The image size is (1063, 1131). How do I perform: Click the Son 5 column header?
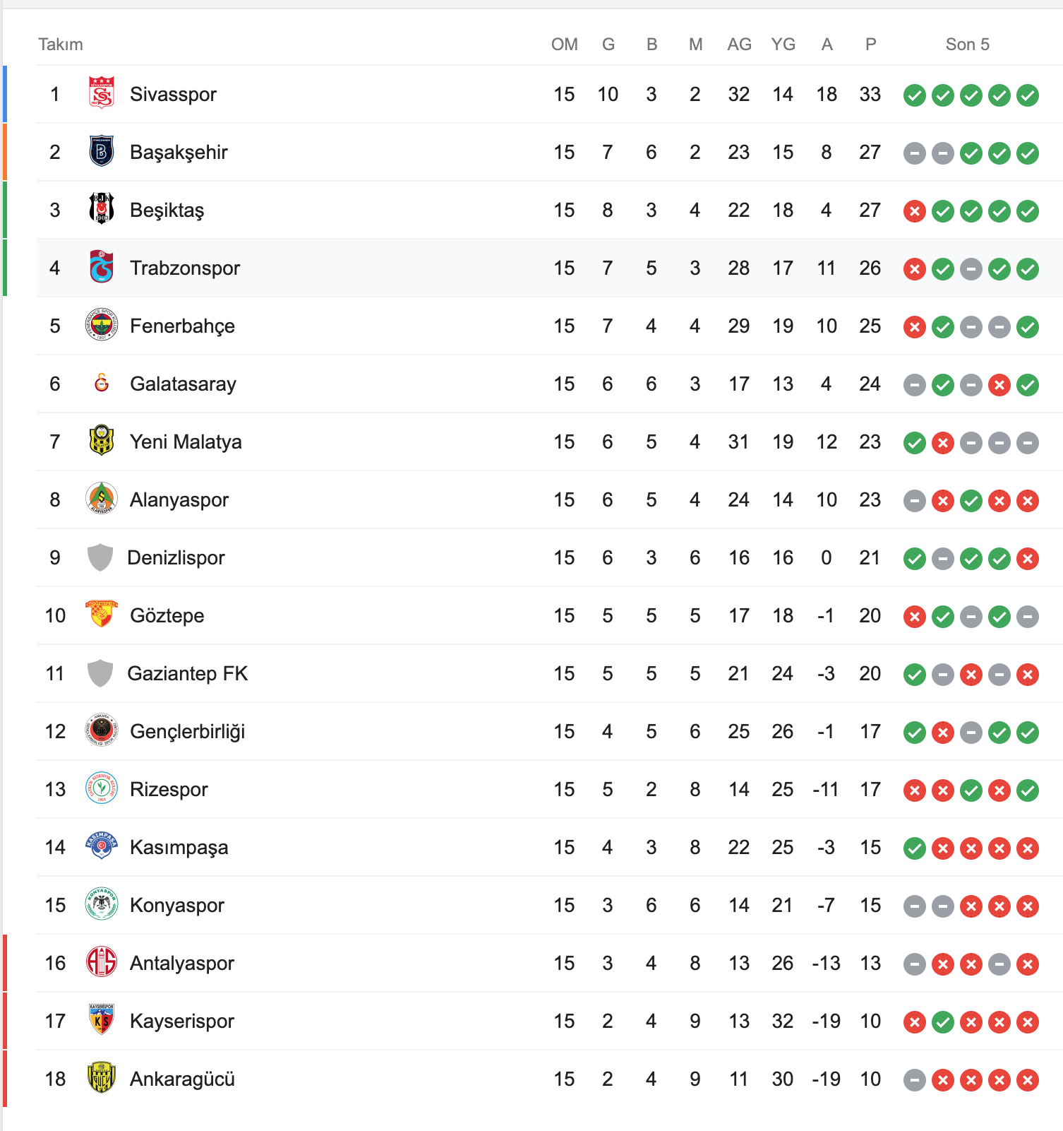(967, 45)
